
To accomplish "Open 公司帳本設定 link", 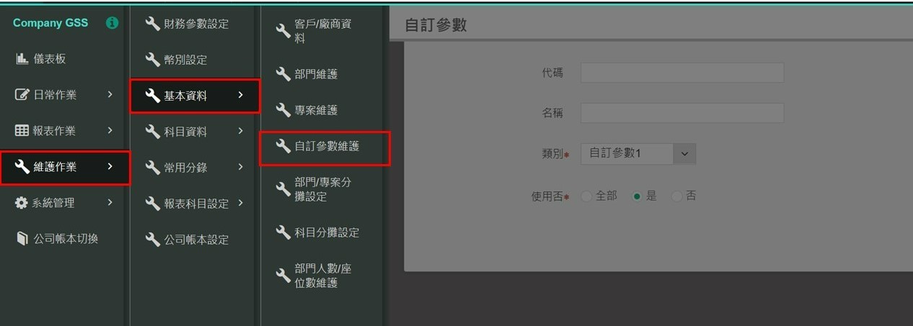I will [195, 240].
